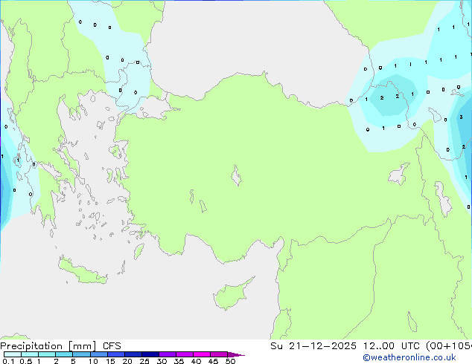Click the 30–35 mm purple legend swatch
Viewport: 472px width, 364px height.
167,354
